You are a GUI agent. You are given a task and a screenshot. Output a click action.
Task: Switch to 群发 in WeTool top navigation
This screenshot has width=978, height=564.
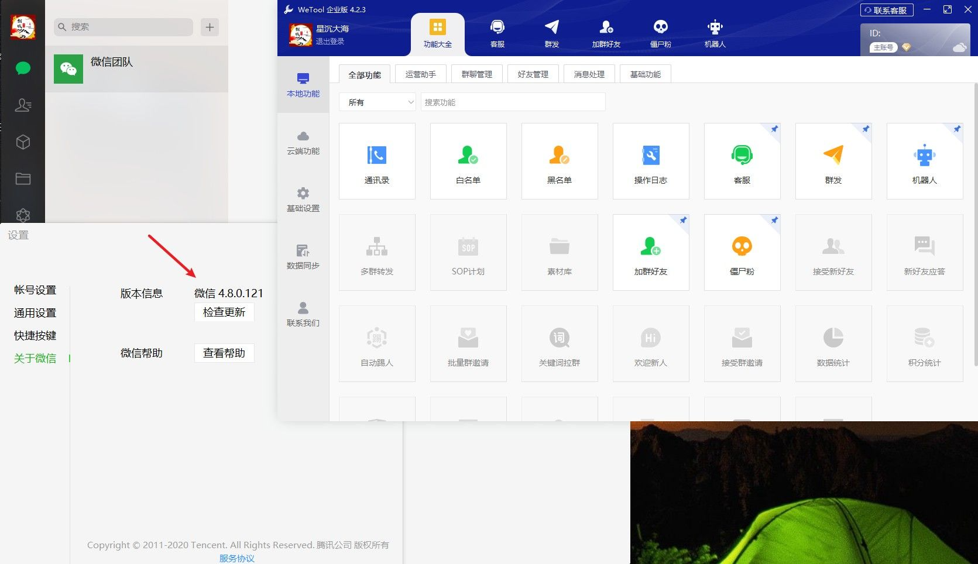(552, 34)
